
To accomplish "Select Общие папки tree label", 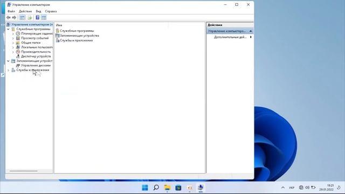I will pos(31,43).
